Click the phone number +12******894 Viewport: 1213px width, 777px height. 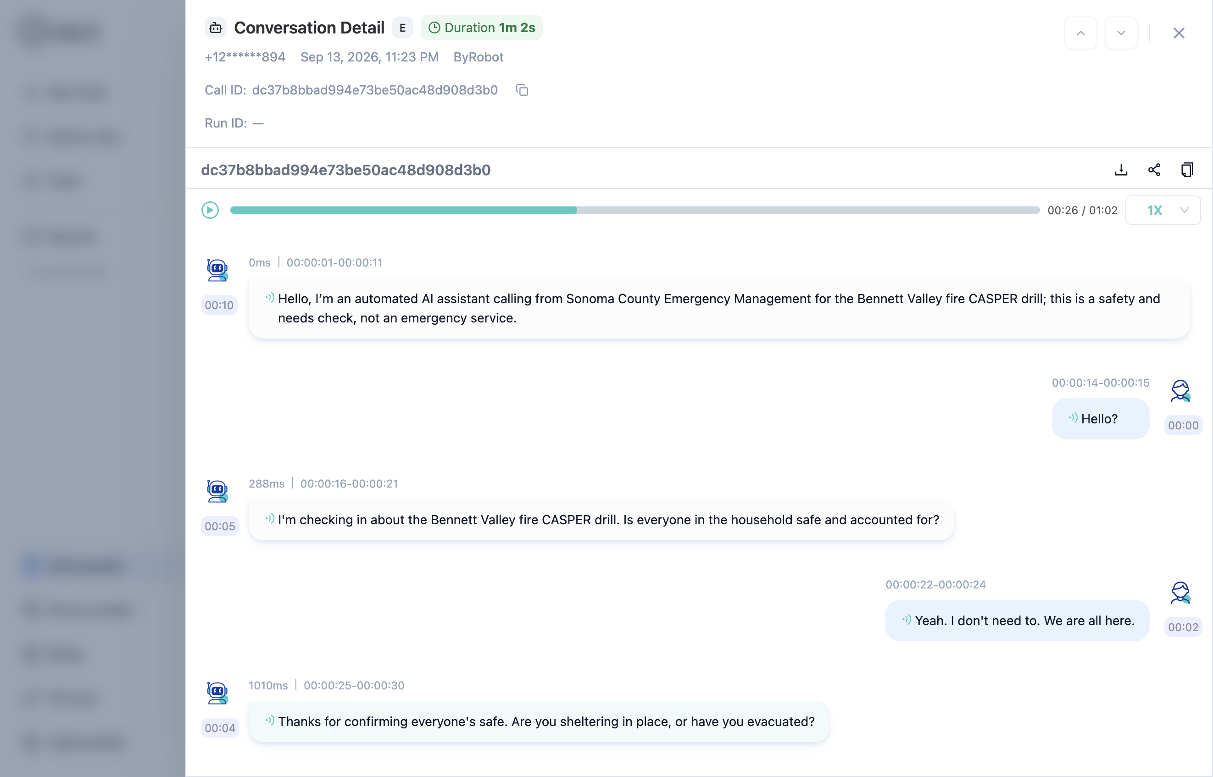(x=245, y=57)
